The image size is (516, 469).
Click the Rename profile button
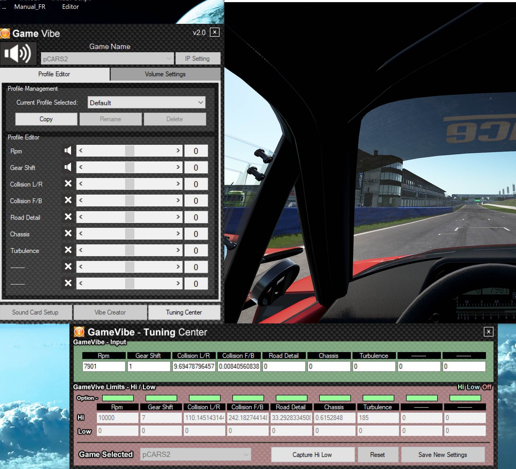110,119
